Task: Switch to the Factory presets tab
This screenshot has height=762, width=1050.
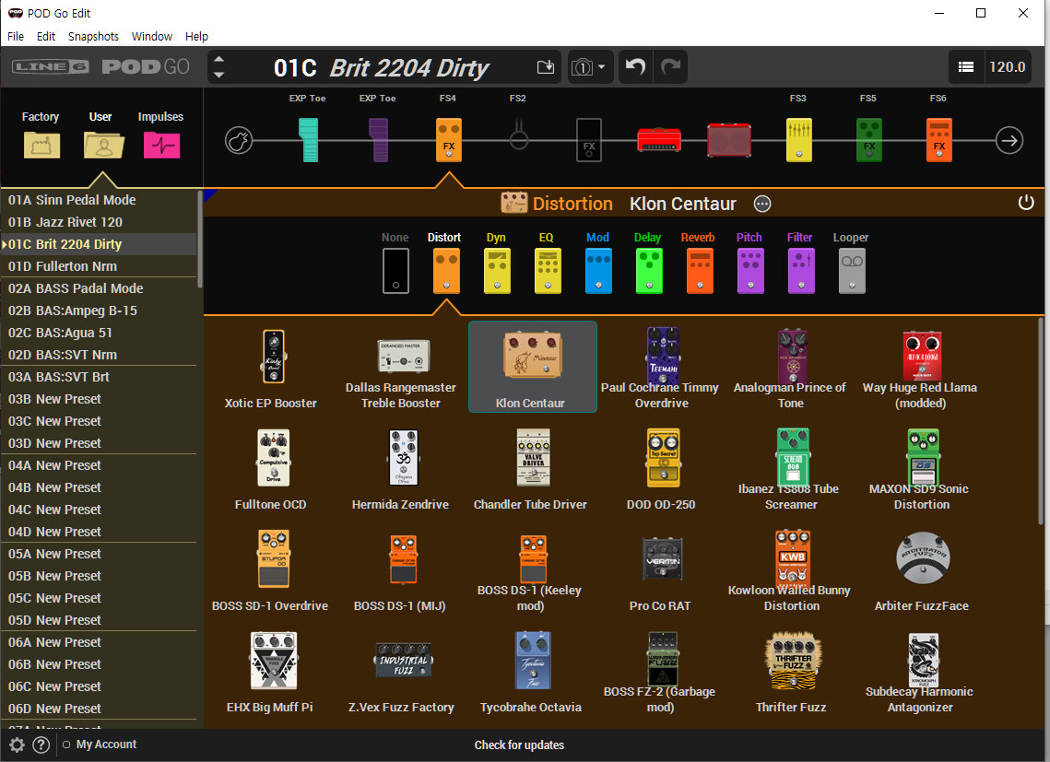Action: [x=41, y=135]
